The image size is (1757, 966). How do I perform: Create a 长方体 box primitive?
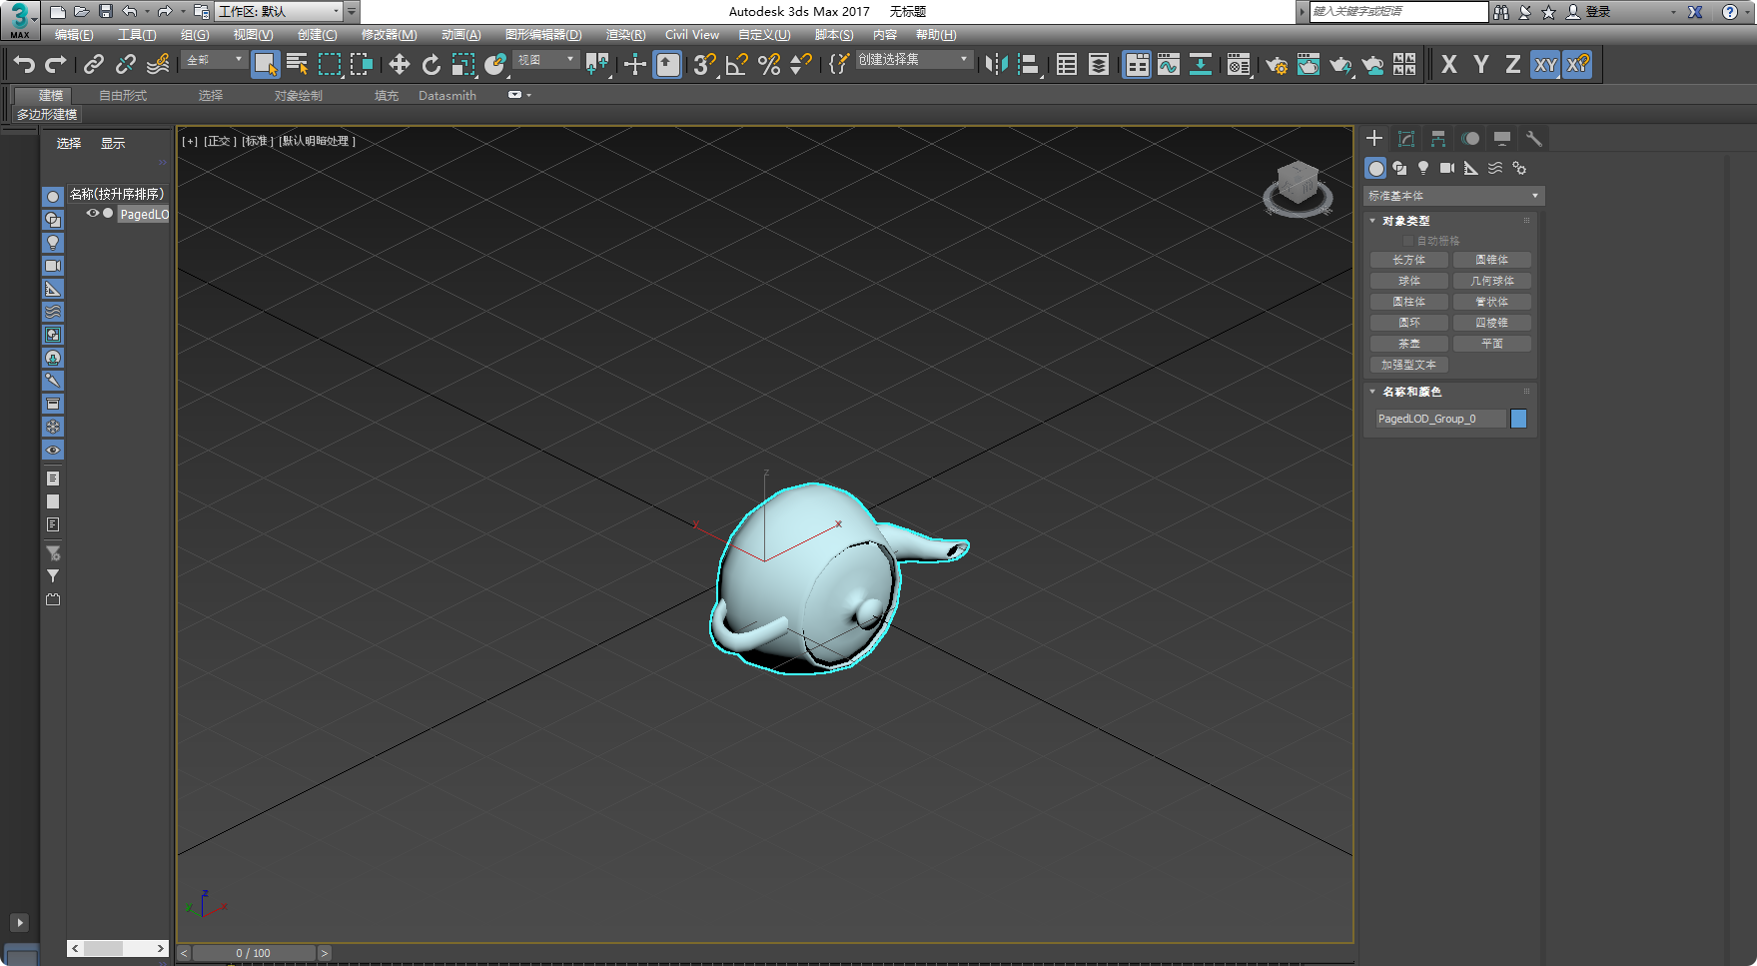[x=1409, y=260]
